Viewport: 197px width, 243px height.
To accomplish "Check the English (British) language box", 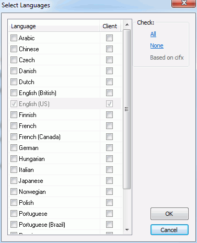I will [x=14, y=92].
